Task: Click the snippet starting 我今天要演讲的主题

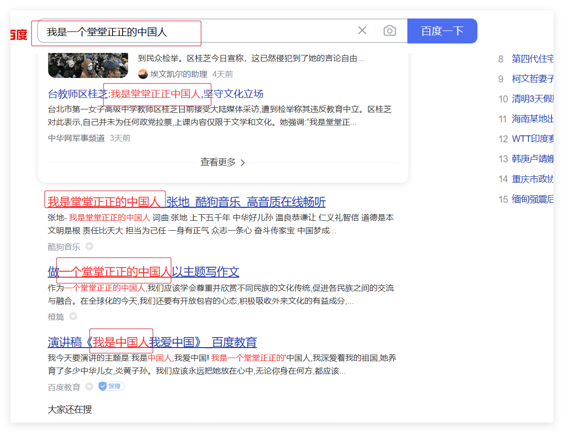Action: [222, 365]
